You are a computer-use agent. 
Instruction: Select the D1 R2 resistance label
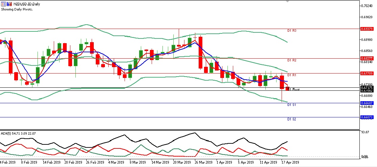pyautogui.click(x=292, y=60)
